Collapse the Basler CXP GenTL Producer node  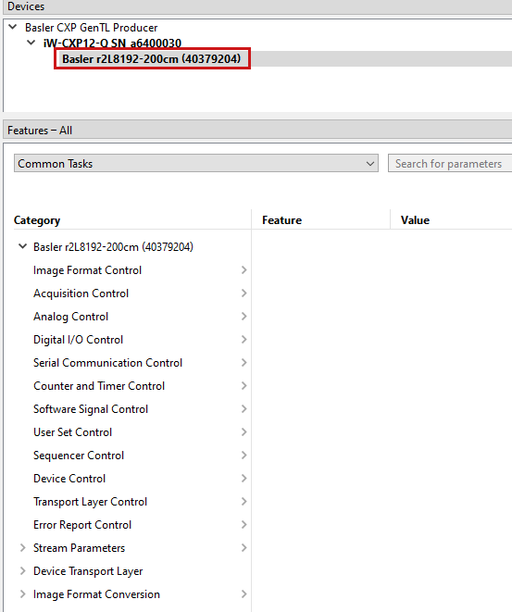click(13, 27)
